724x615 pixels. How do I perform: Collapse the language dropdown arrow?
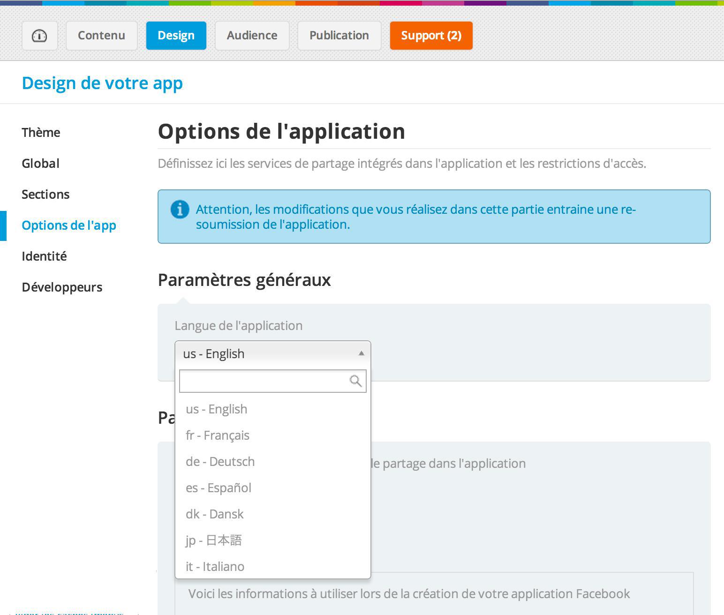361,353
